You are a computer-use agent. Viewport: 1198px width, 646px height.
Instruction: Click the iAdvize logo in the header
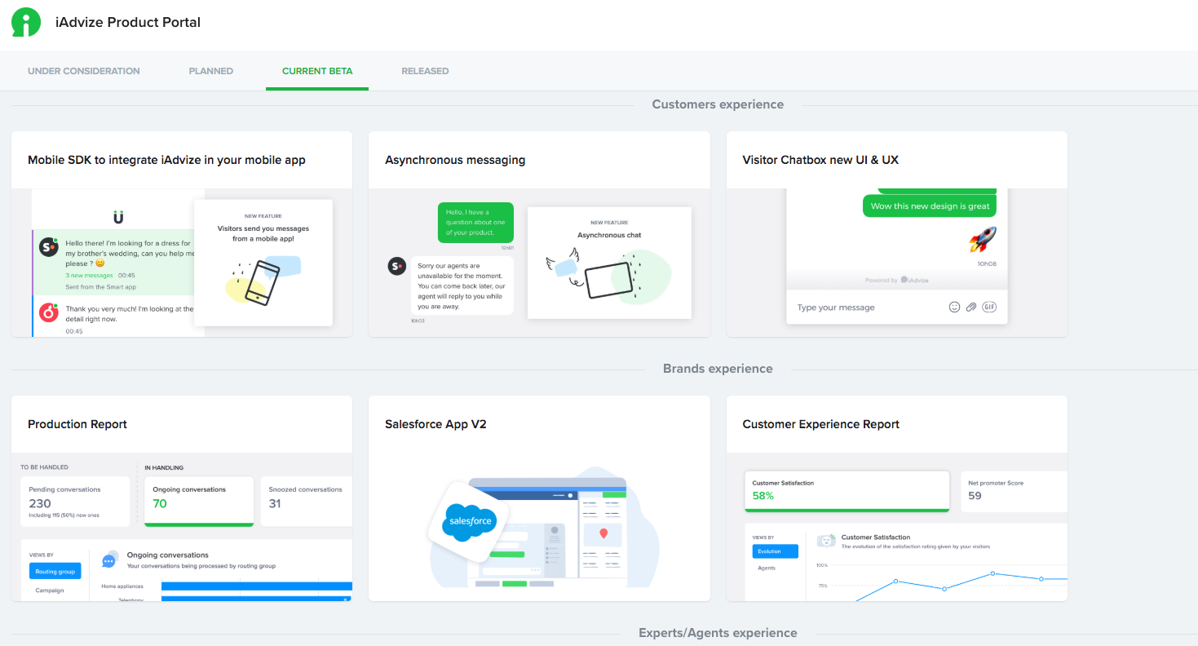[24, 21]
